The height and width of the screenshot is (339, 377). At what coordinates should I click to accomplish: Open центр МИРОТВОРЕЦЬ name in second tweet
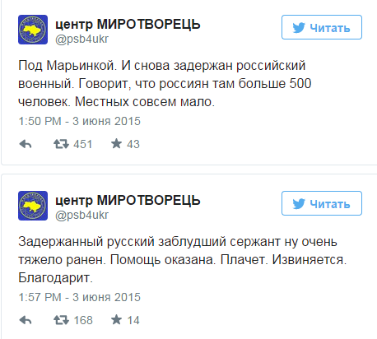pos(128,201)
